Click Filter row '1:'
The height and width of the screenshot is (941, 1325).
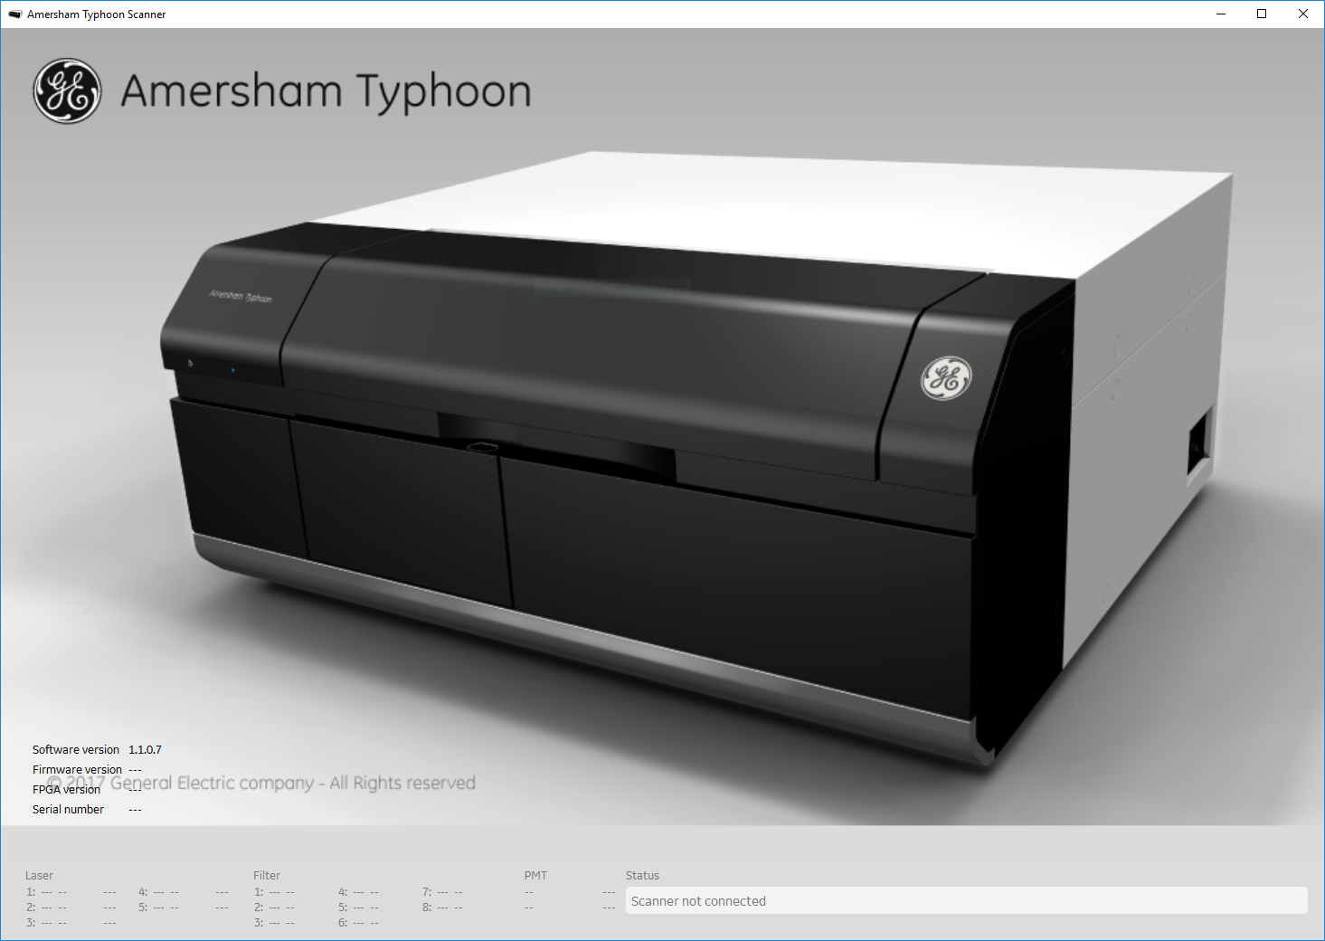[x=274, y=892]
